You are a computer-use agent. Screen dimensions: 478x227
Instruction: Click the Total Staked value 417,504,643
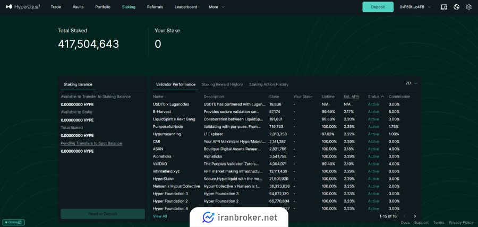pyautogui.click(x=88, y=45)
